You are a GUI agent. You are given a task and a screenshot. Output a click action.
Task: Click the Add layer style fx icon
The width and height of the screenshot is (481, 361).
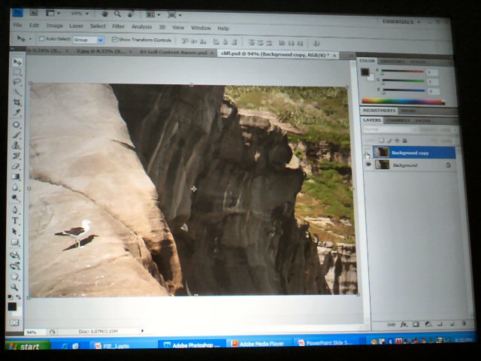pyautogui.click(x=404, y=324)
